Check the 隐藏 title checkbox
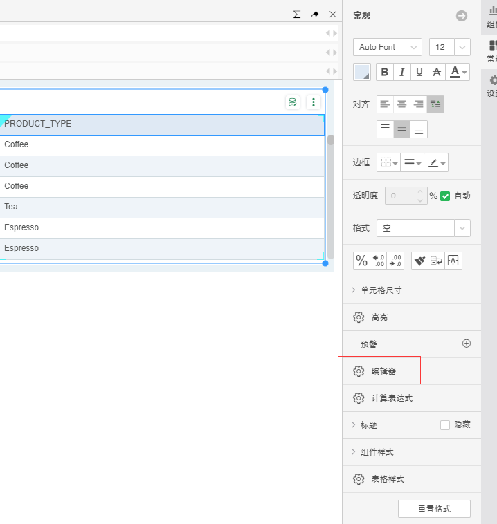Image resolution: width=497 pixels, height=524 pixels. click(445, 425)
